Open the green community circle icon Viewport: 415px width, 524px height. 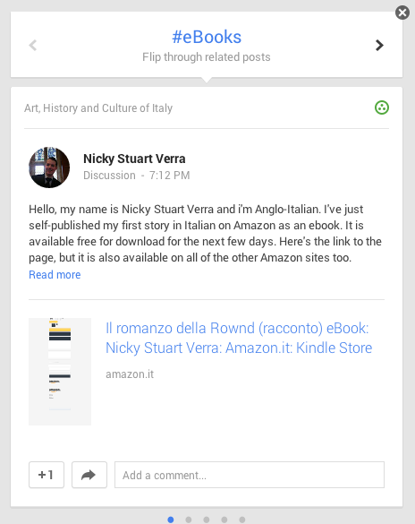(x=382, y=107)
